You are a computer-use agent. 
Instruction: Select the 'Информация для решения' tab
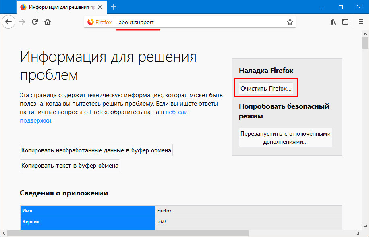(x=62, y=7)
